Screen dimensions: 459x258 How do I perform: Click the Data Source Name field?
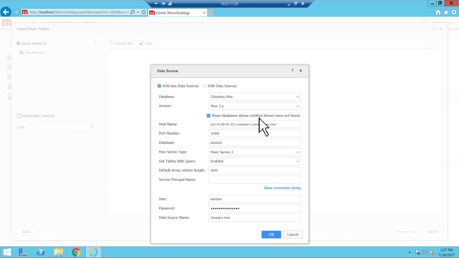[254, 218]
